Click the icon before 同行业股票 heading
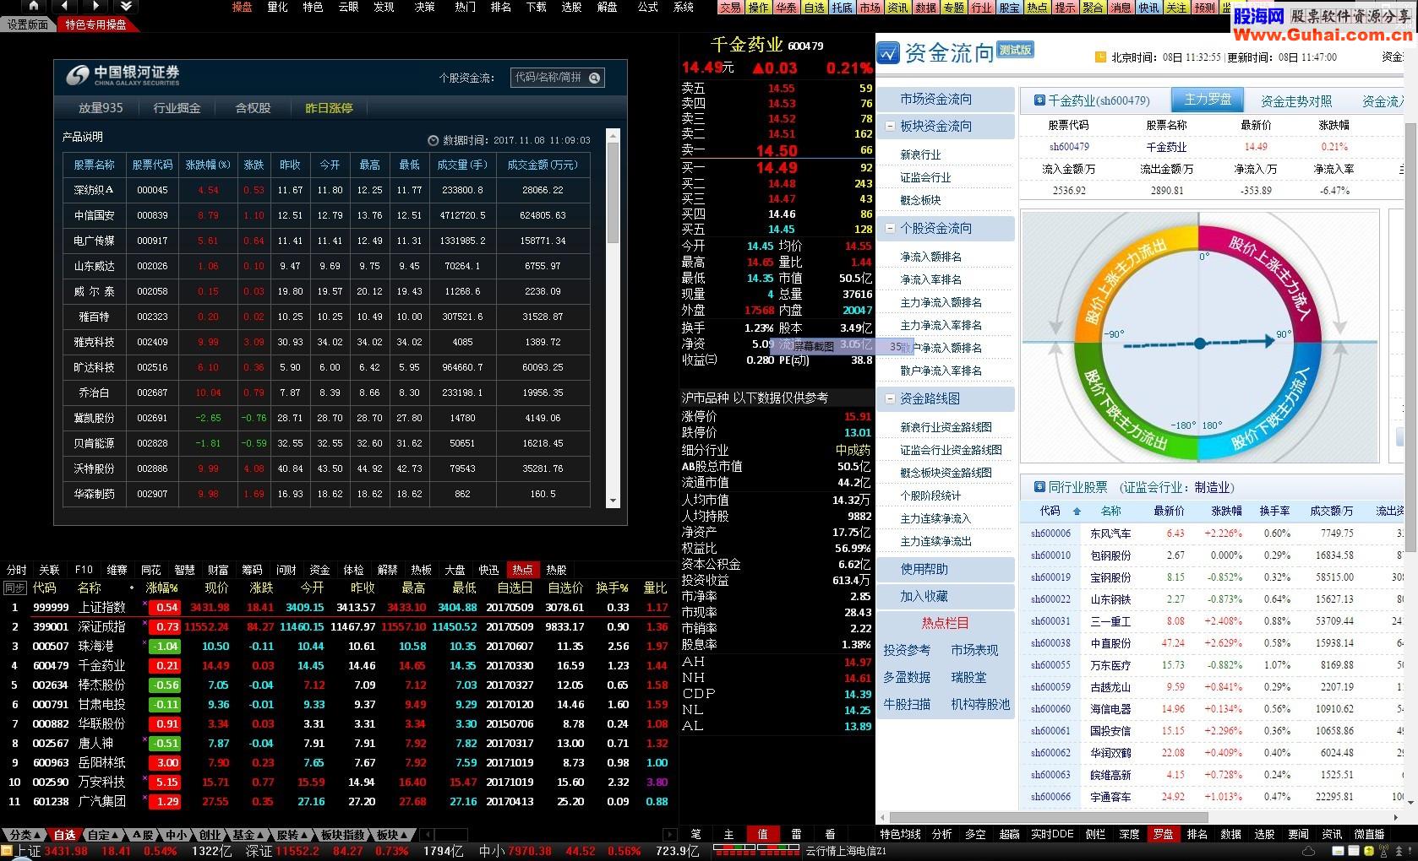 (x=1039, y=487)
